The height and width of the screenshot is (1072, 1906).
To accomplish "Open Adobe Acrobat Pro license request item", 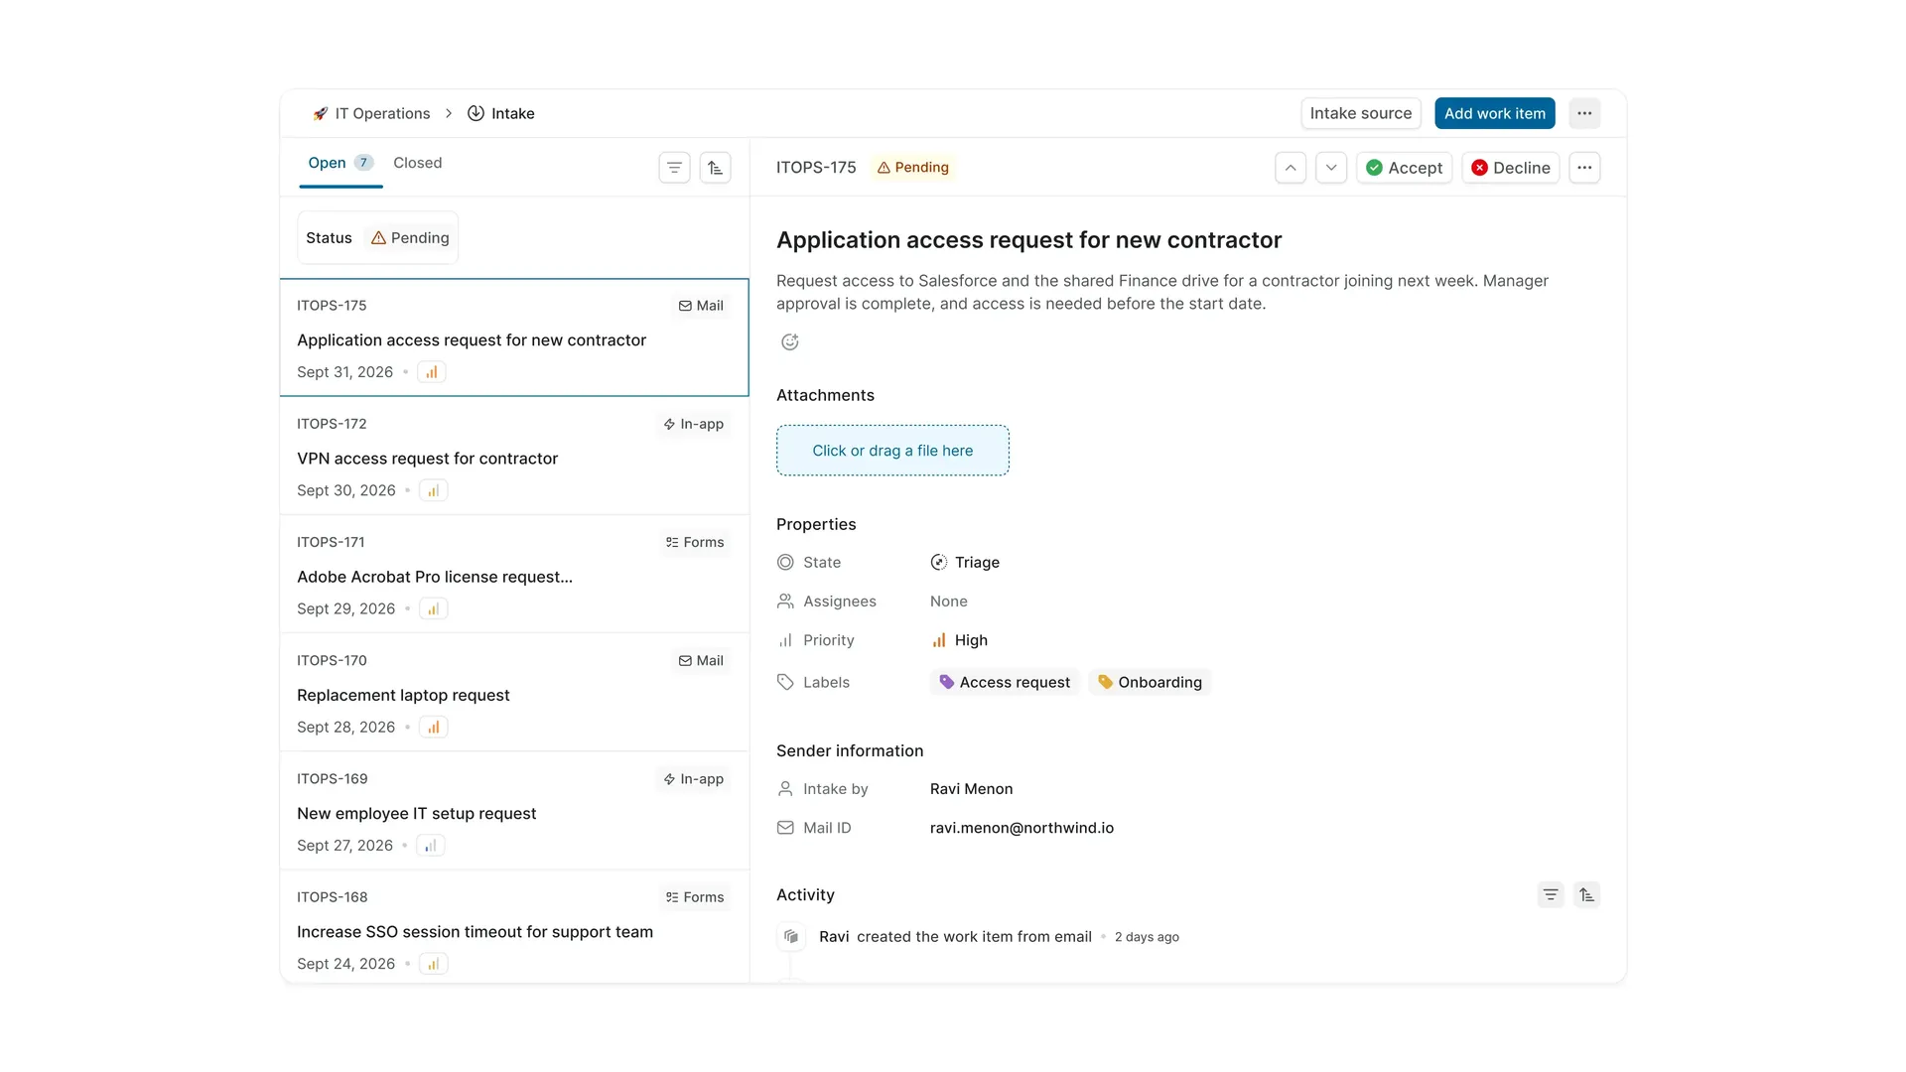I will tap(514, 575).
